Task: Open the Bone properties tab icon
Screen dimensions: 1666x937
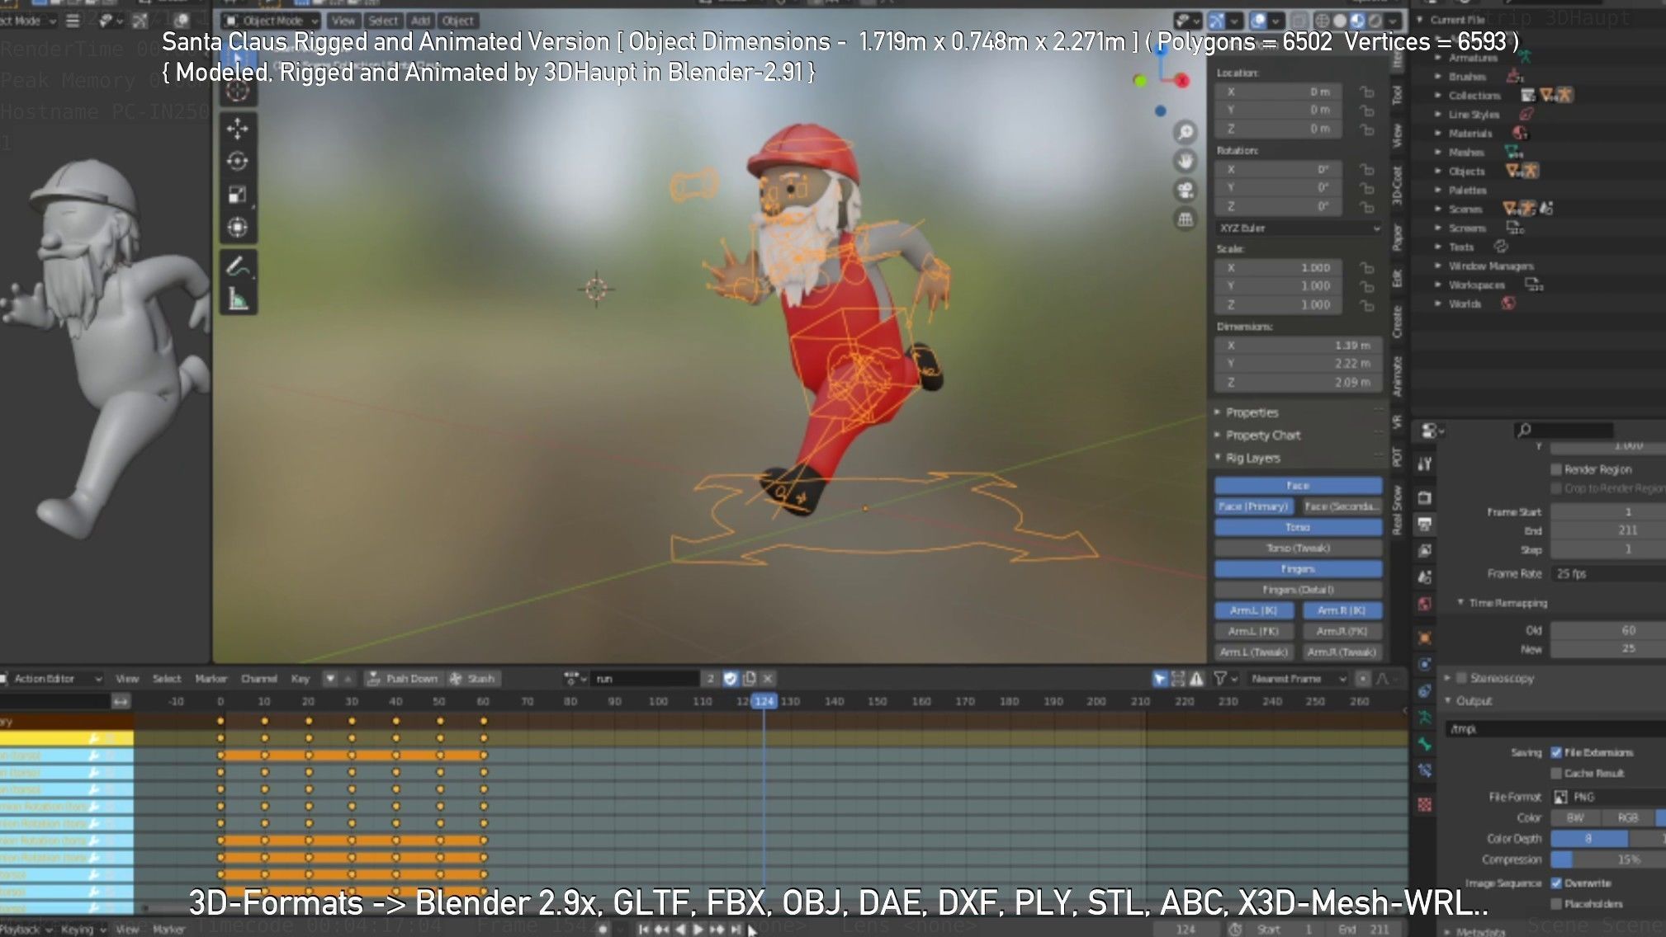Action: click(1425, 744)
